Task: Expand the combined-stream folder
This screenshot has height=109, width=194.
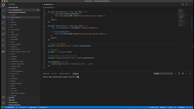Action: click(17, 61)
